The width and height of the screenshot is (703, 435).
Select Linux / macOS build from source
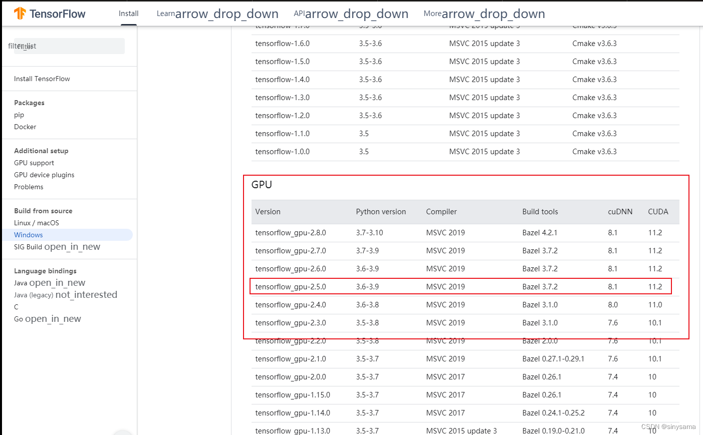point(37,223)
